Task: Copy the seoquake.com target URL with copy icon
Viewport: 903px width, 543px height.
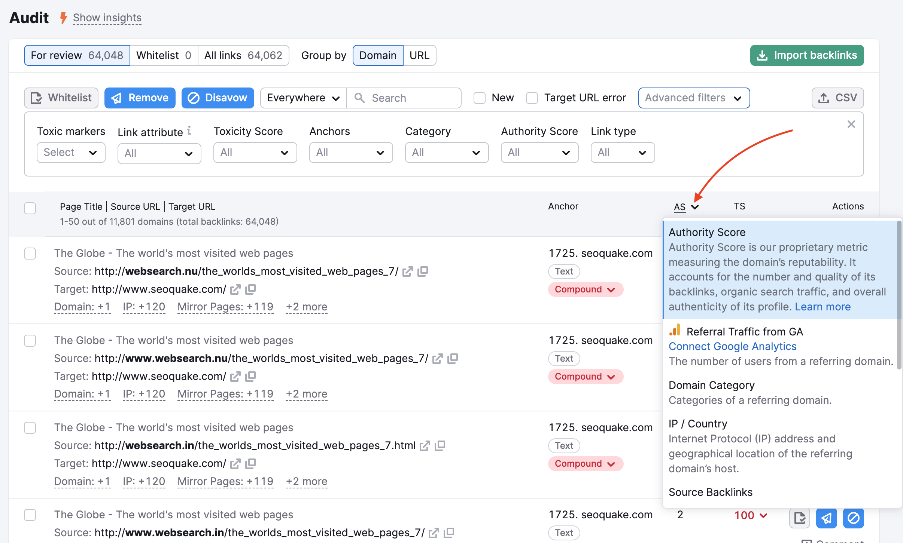Action: [x=251, y=289]
